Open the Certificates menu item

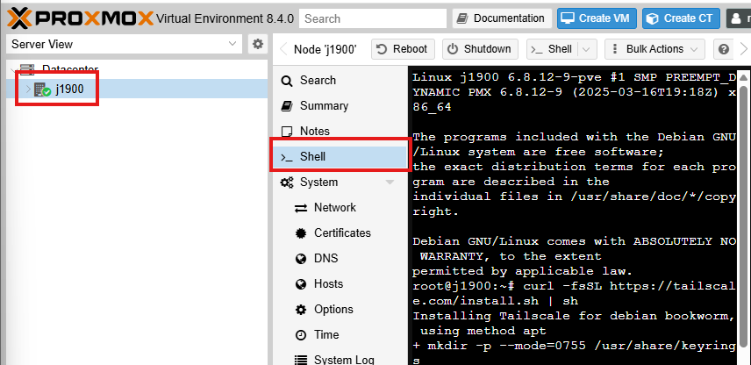pyautogui.click(x=340, y=233)
